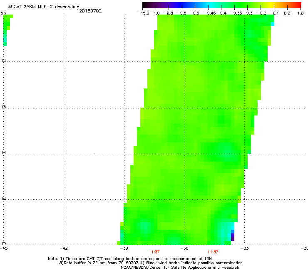Click the red "11:37" time between -36 and -33
The height and width of the screenshot is (270, 308).
point(213,252)
